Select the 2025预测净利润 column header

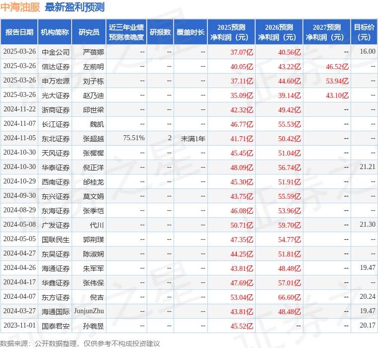click(231, 32)
